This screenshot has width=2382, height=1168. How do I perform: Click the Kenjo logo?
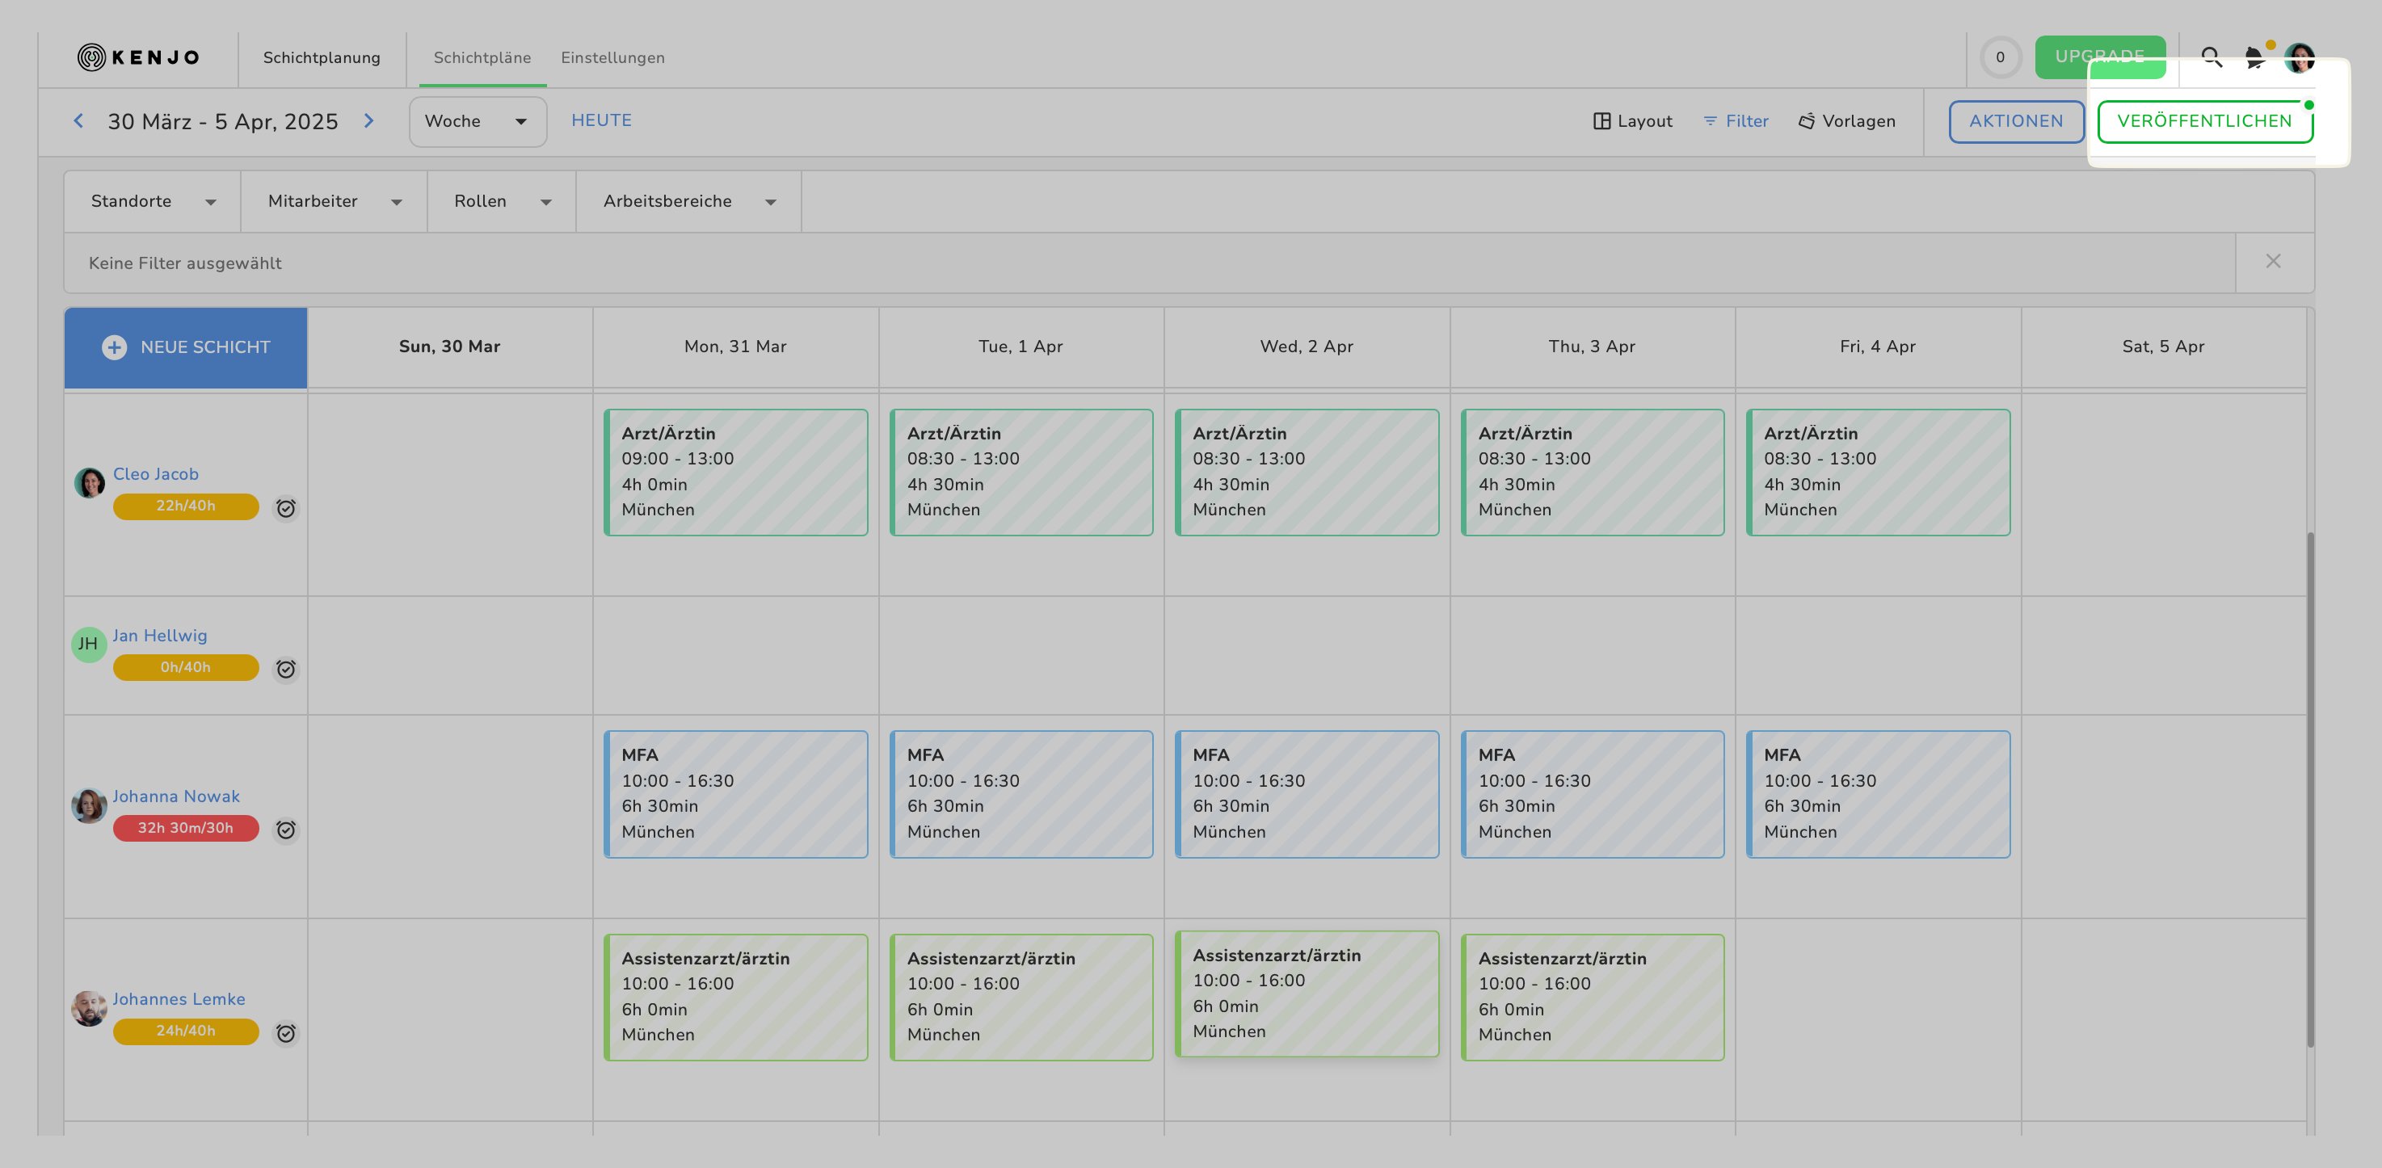pyautogui.click(x=138, y=57)
